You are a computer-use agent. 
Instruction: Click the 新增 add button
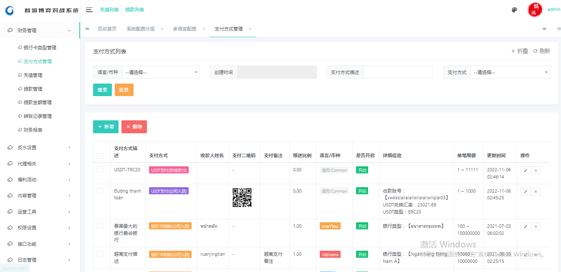pos(106,127)
